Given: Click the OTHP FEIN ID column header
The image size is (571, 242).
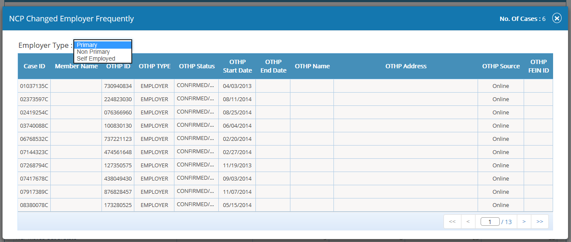Looking at the screenshot, I should (539, 66).
